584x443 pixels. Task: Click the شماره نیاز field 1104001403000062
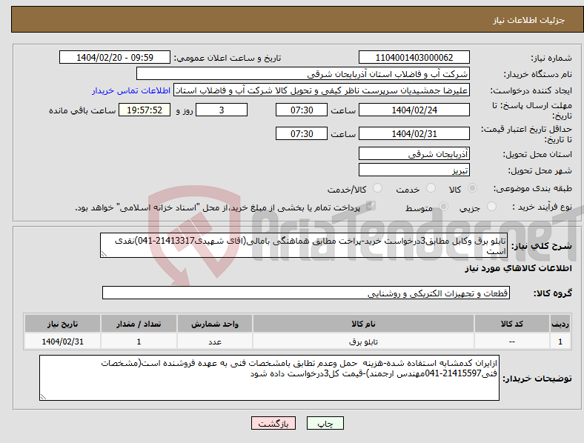[x=414, y=57]
